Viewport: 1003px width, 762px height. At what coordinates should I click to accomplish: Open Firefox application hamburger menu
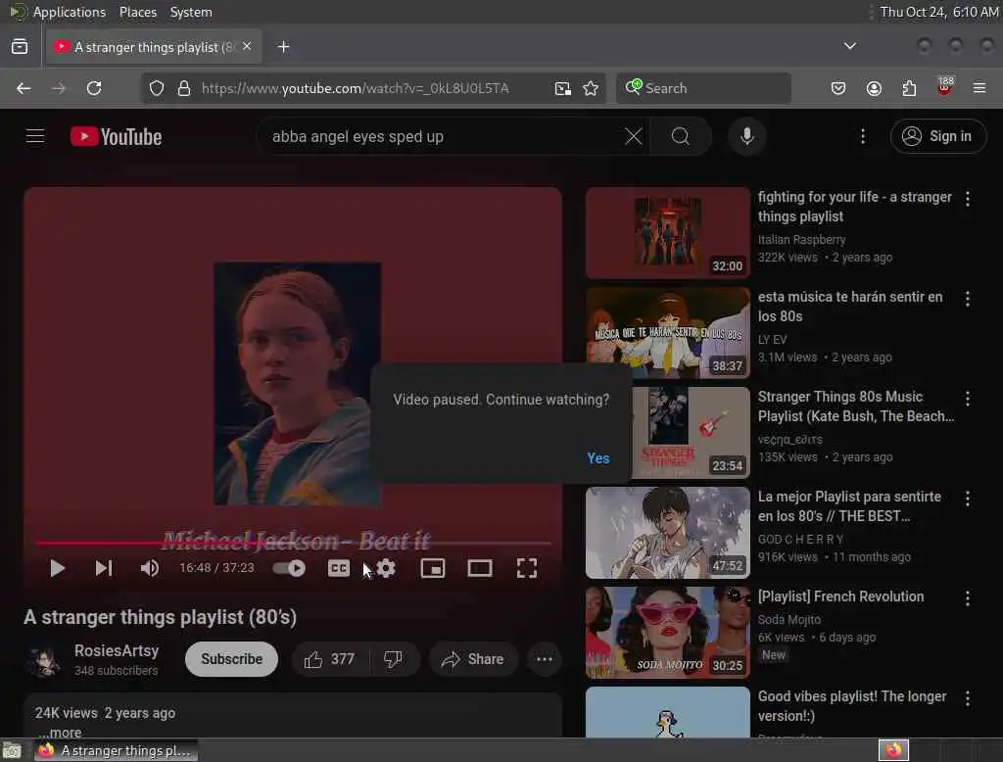click(x=979, y=88)
